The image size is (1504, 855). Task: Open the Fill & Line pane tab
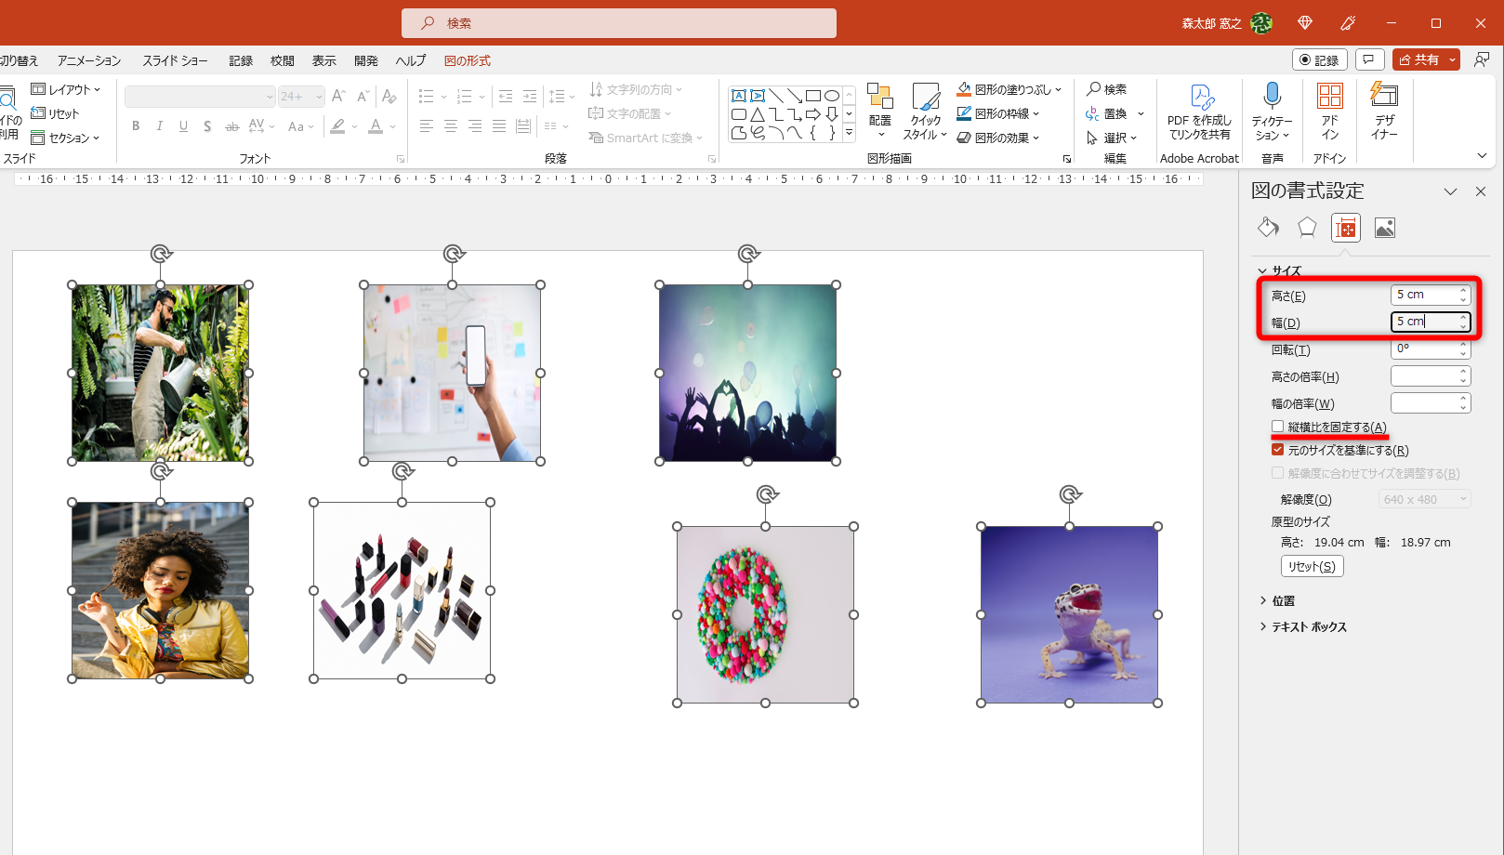(1268, 228)
